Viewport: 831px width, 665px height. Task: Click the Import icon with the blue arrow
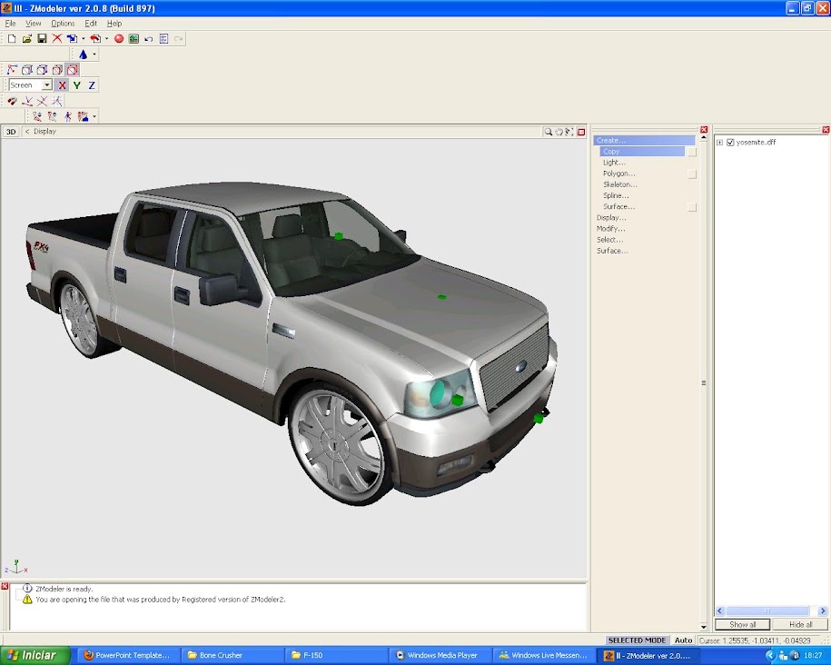(72, 39)
